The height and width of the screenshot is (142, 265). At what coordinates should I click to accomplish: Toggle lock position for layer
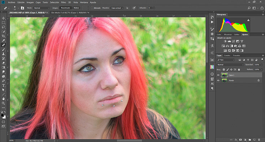click(231, 70)
